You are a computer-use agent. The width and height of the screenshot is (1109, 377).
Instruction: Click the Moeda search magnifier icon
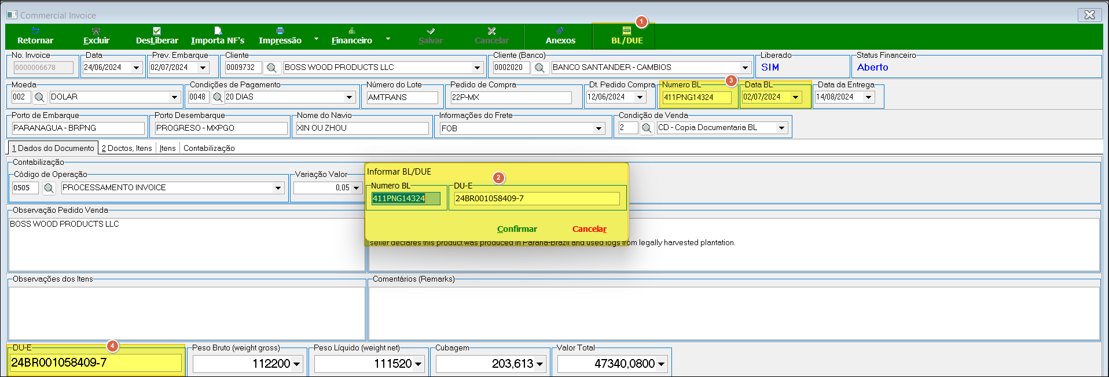[40, 97]
